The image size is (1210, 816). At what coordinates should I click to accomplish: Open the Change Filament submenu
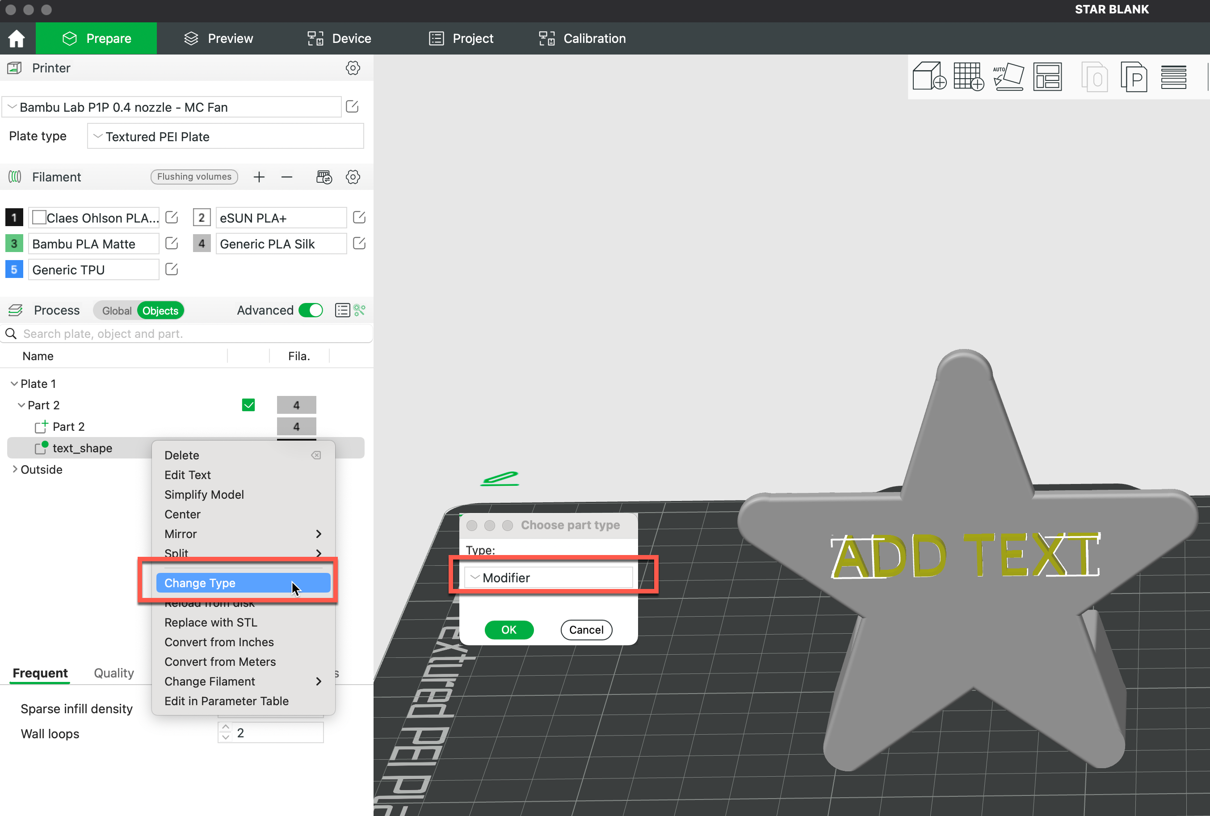(x=243, y=681)
